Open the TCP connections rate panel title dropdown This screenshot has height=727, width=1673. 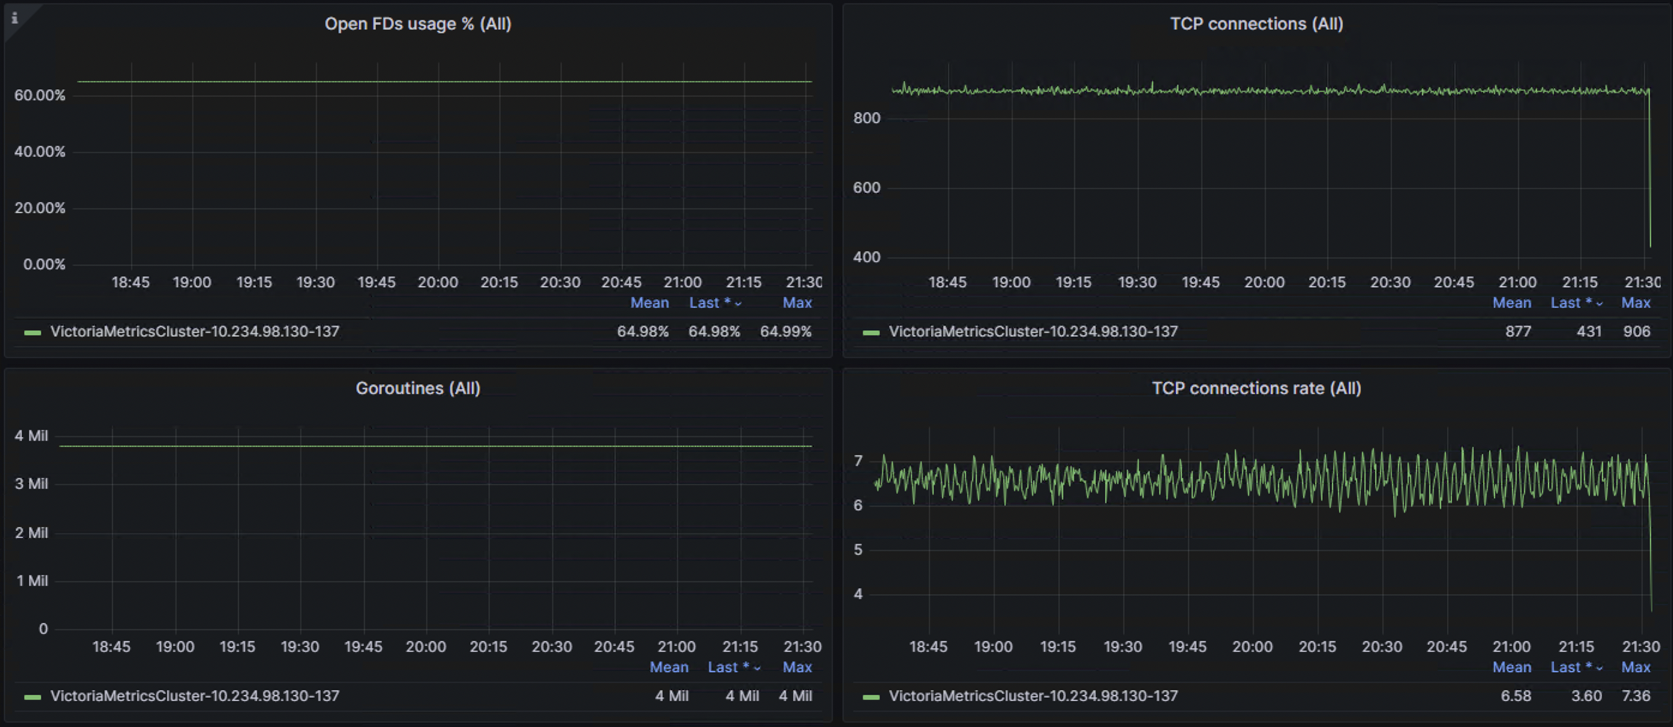pyautogui.click(x=1257, y=387)
